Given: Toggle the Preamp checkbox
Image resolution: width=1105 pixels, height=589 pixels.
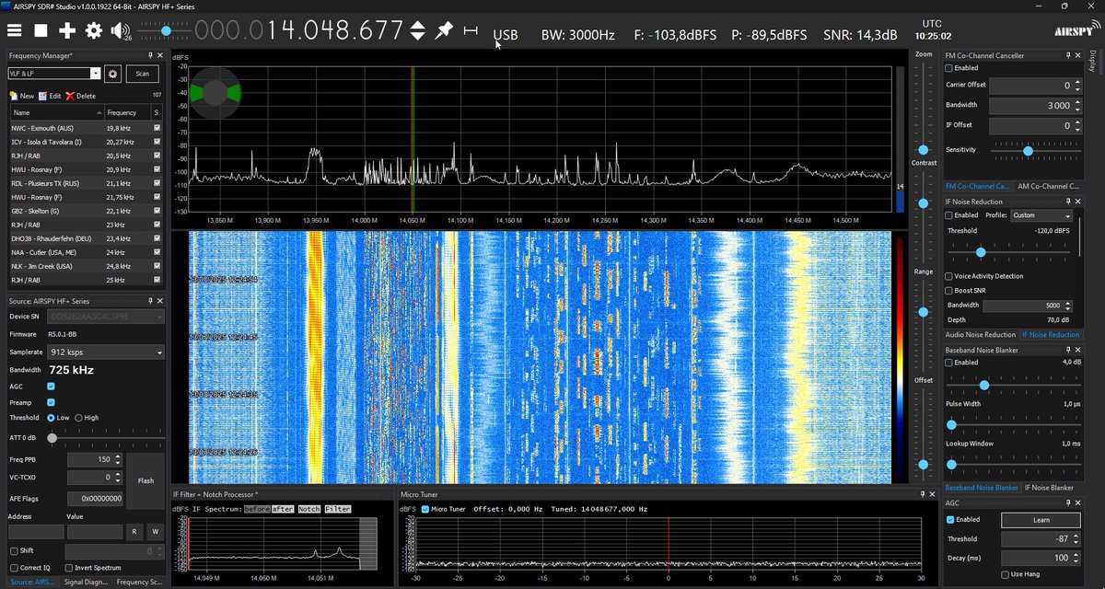Looking at the screenshot, I should click(51, 402).
